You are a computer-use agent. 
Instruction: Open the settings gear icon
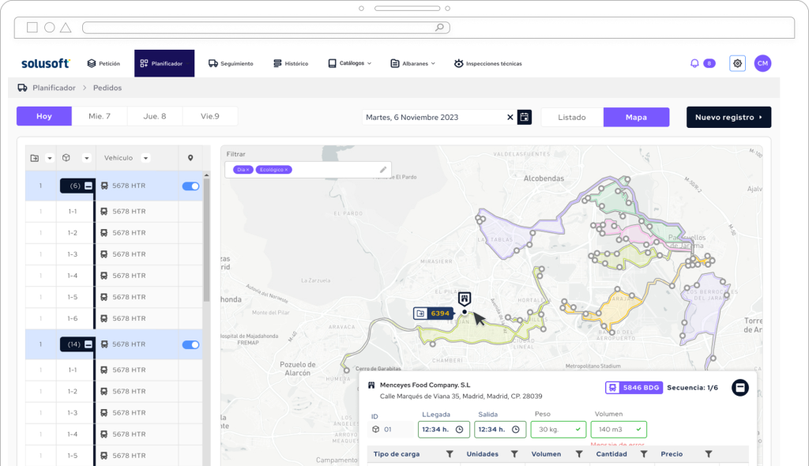pyautogui.click(x=737, y=62)
